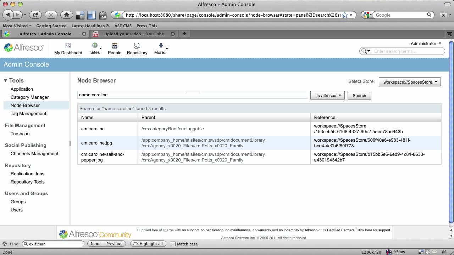Click the browser URL address field
Viewport: 454px width, 255px height.
click(x=232, y=15)
